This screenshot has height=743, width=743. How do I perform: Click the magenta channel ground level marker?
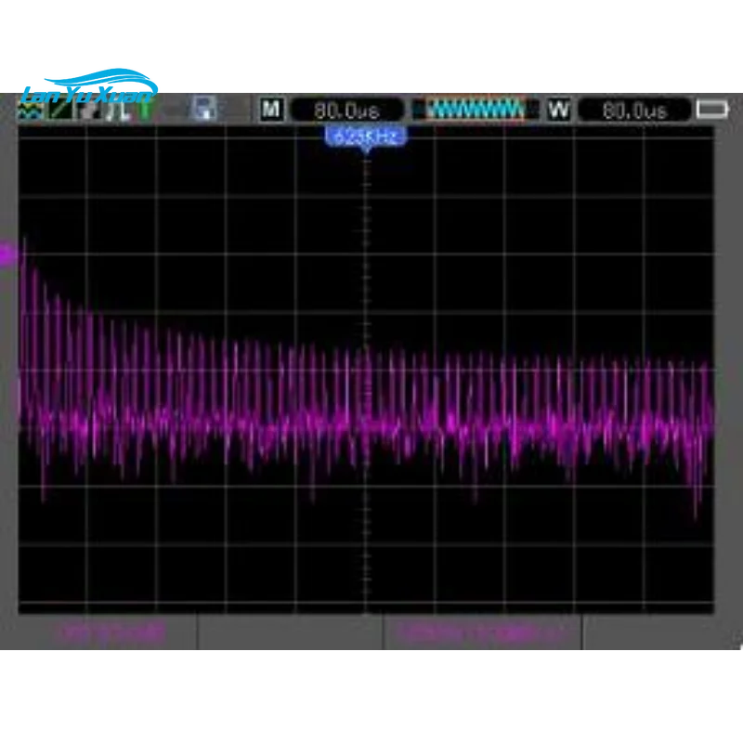[x=8, y=255]
